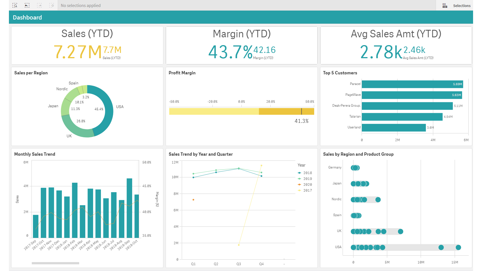This screenshot has width=482, height=271.
Task: Click the No selections applied bar
Action: (80, 5)
